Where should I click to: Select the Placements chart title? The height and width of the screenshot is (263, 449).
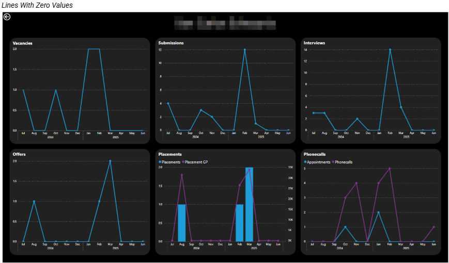pyautogui.click(x=170, y=154)
